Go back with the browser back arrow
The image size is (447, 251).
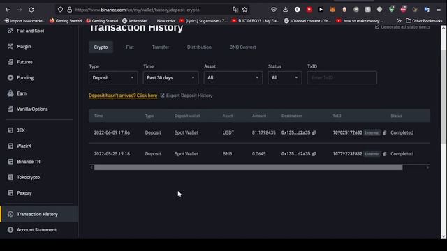8,10
